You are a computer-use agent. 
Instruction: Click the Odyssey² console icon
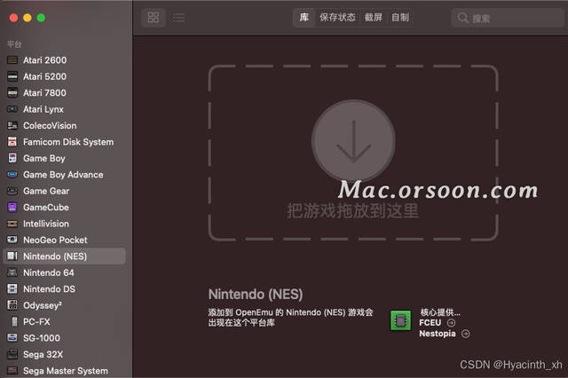coord(12,305)
